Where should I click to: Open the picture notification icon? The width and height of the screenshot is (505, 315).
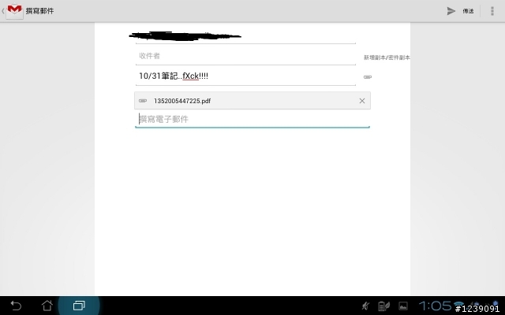coord(403,306)
